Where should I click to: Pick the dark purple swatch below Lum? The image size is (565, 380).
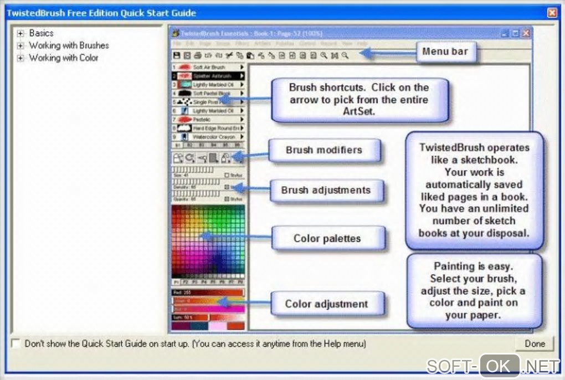tap(181, 326)
